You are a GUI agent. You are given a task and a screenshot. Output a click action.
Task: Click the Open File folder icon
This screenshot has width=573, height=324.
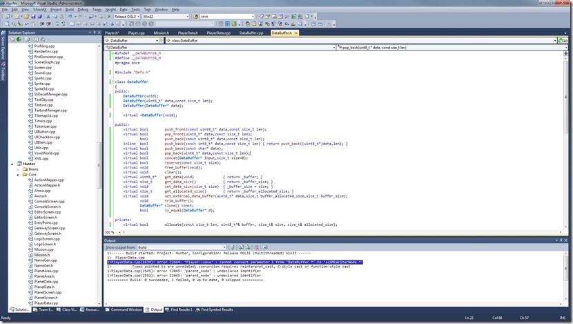coord(27,17)
